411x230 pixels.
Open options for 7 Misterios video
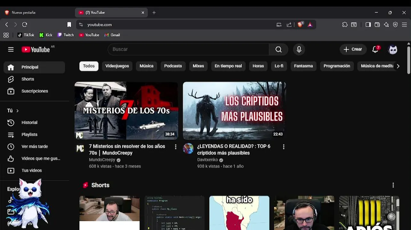175,147
